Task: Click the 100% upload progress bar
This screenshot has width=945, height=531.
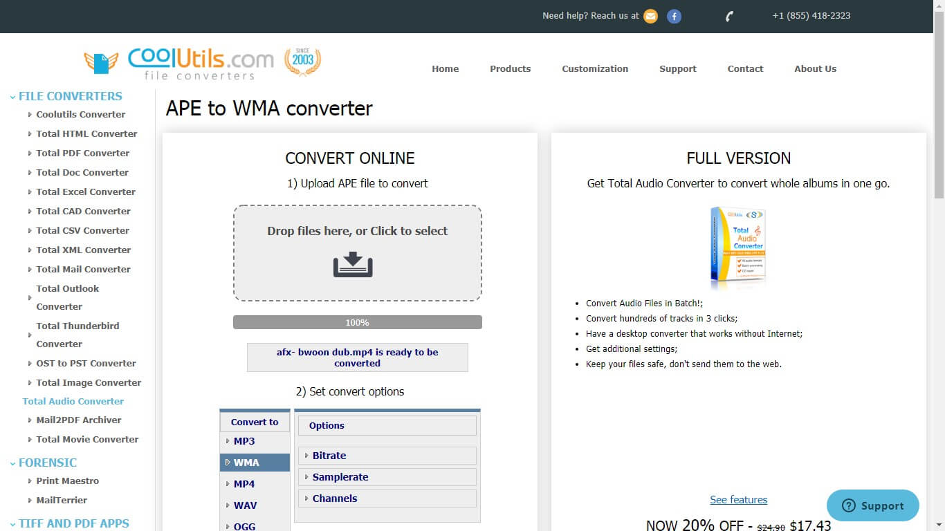Action: [358, 322]
